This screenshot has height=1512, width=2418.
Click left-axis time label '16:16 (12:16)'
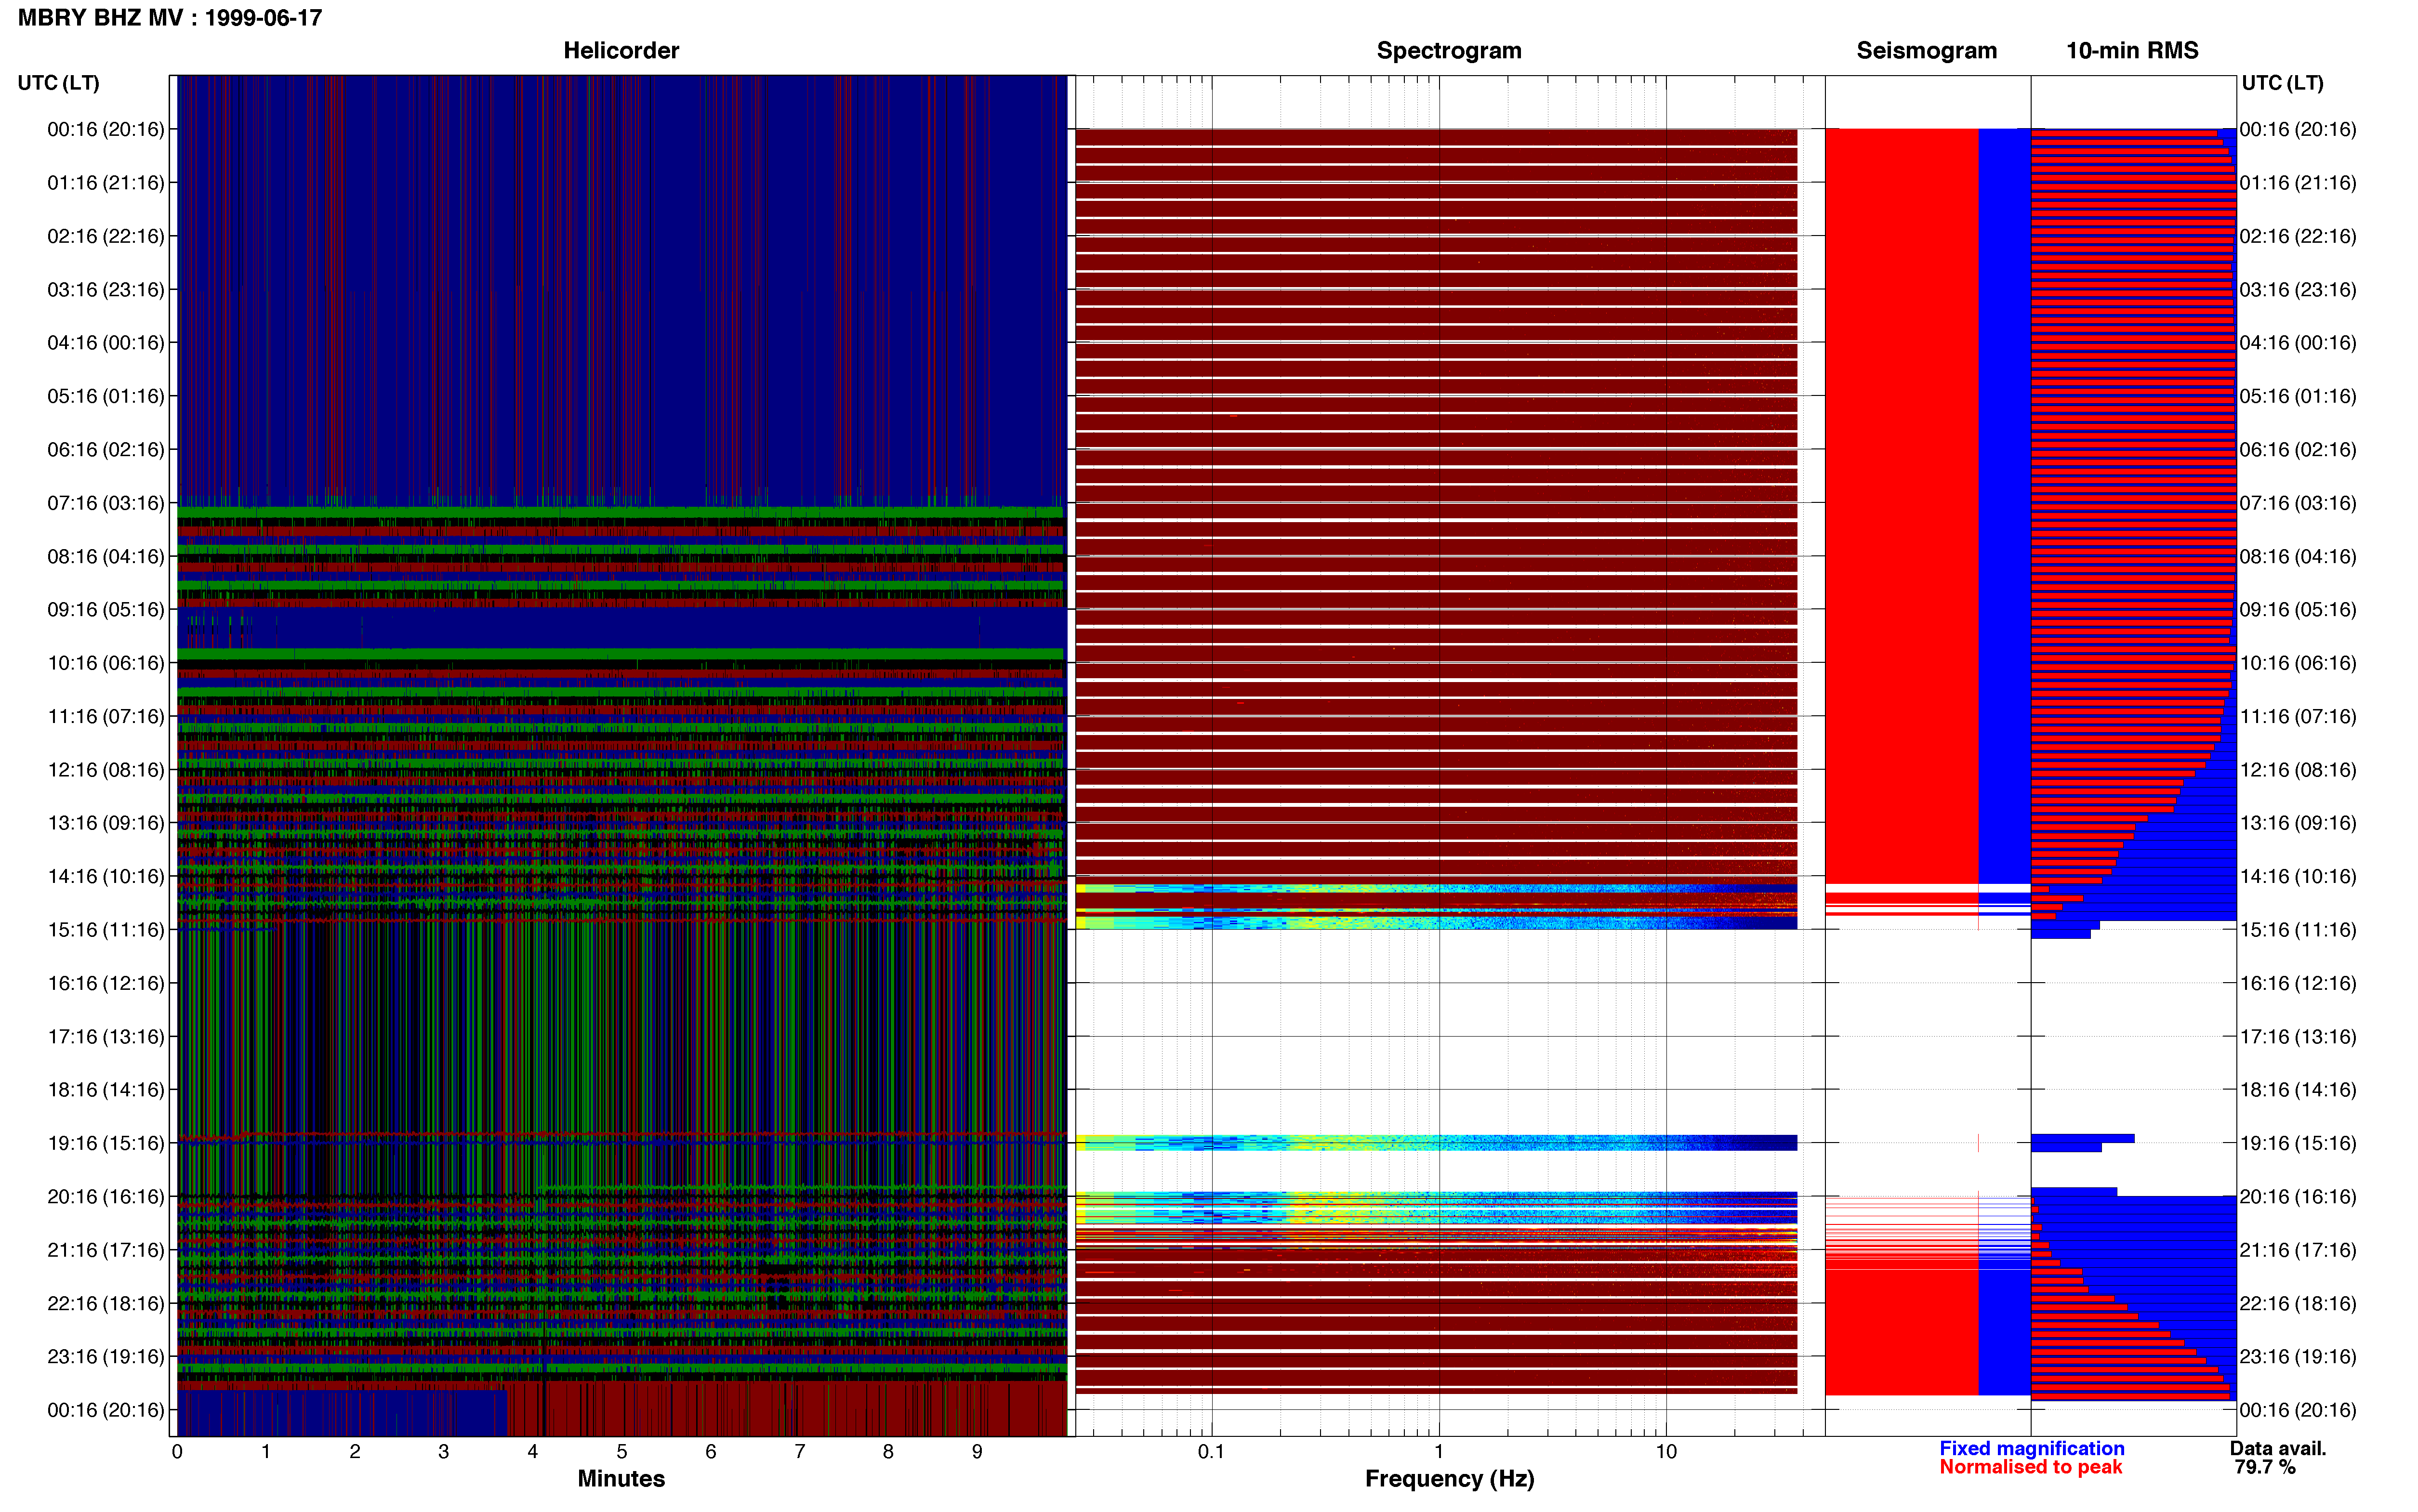(x=106, y=983)
